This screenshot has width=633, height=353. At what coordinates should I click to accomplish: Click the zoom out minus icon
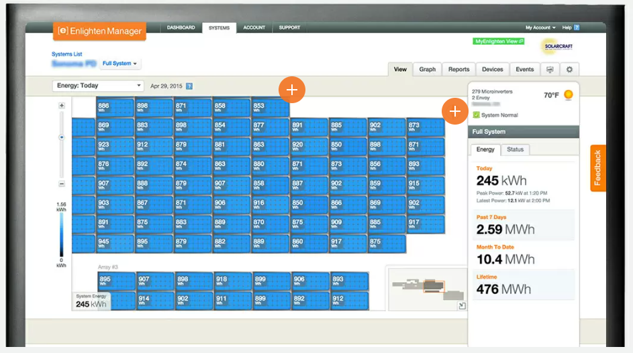(x=62, y=184)
